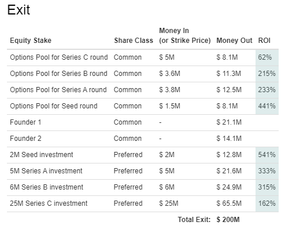
Task: Click the 215% ROI highlighted cell
Action: click(x=267, y=74)
